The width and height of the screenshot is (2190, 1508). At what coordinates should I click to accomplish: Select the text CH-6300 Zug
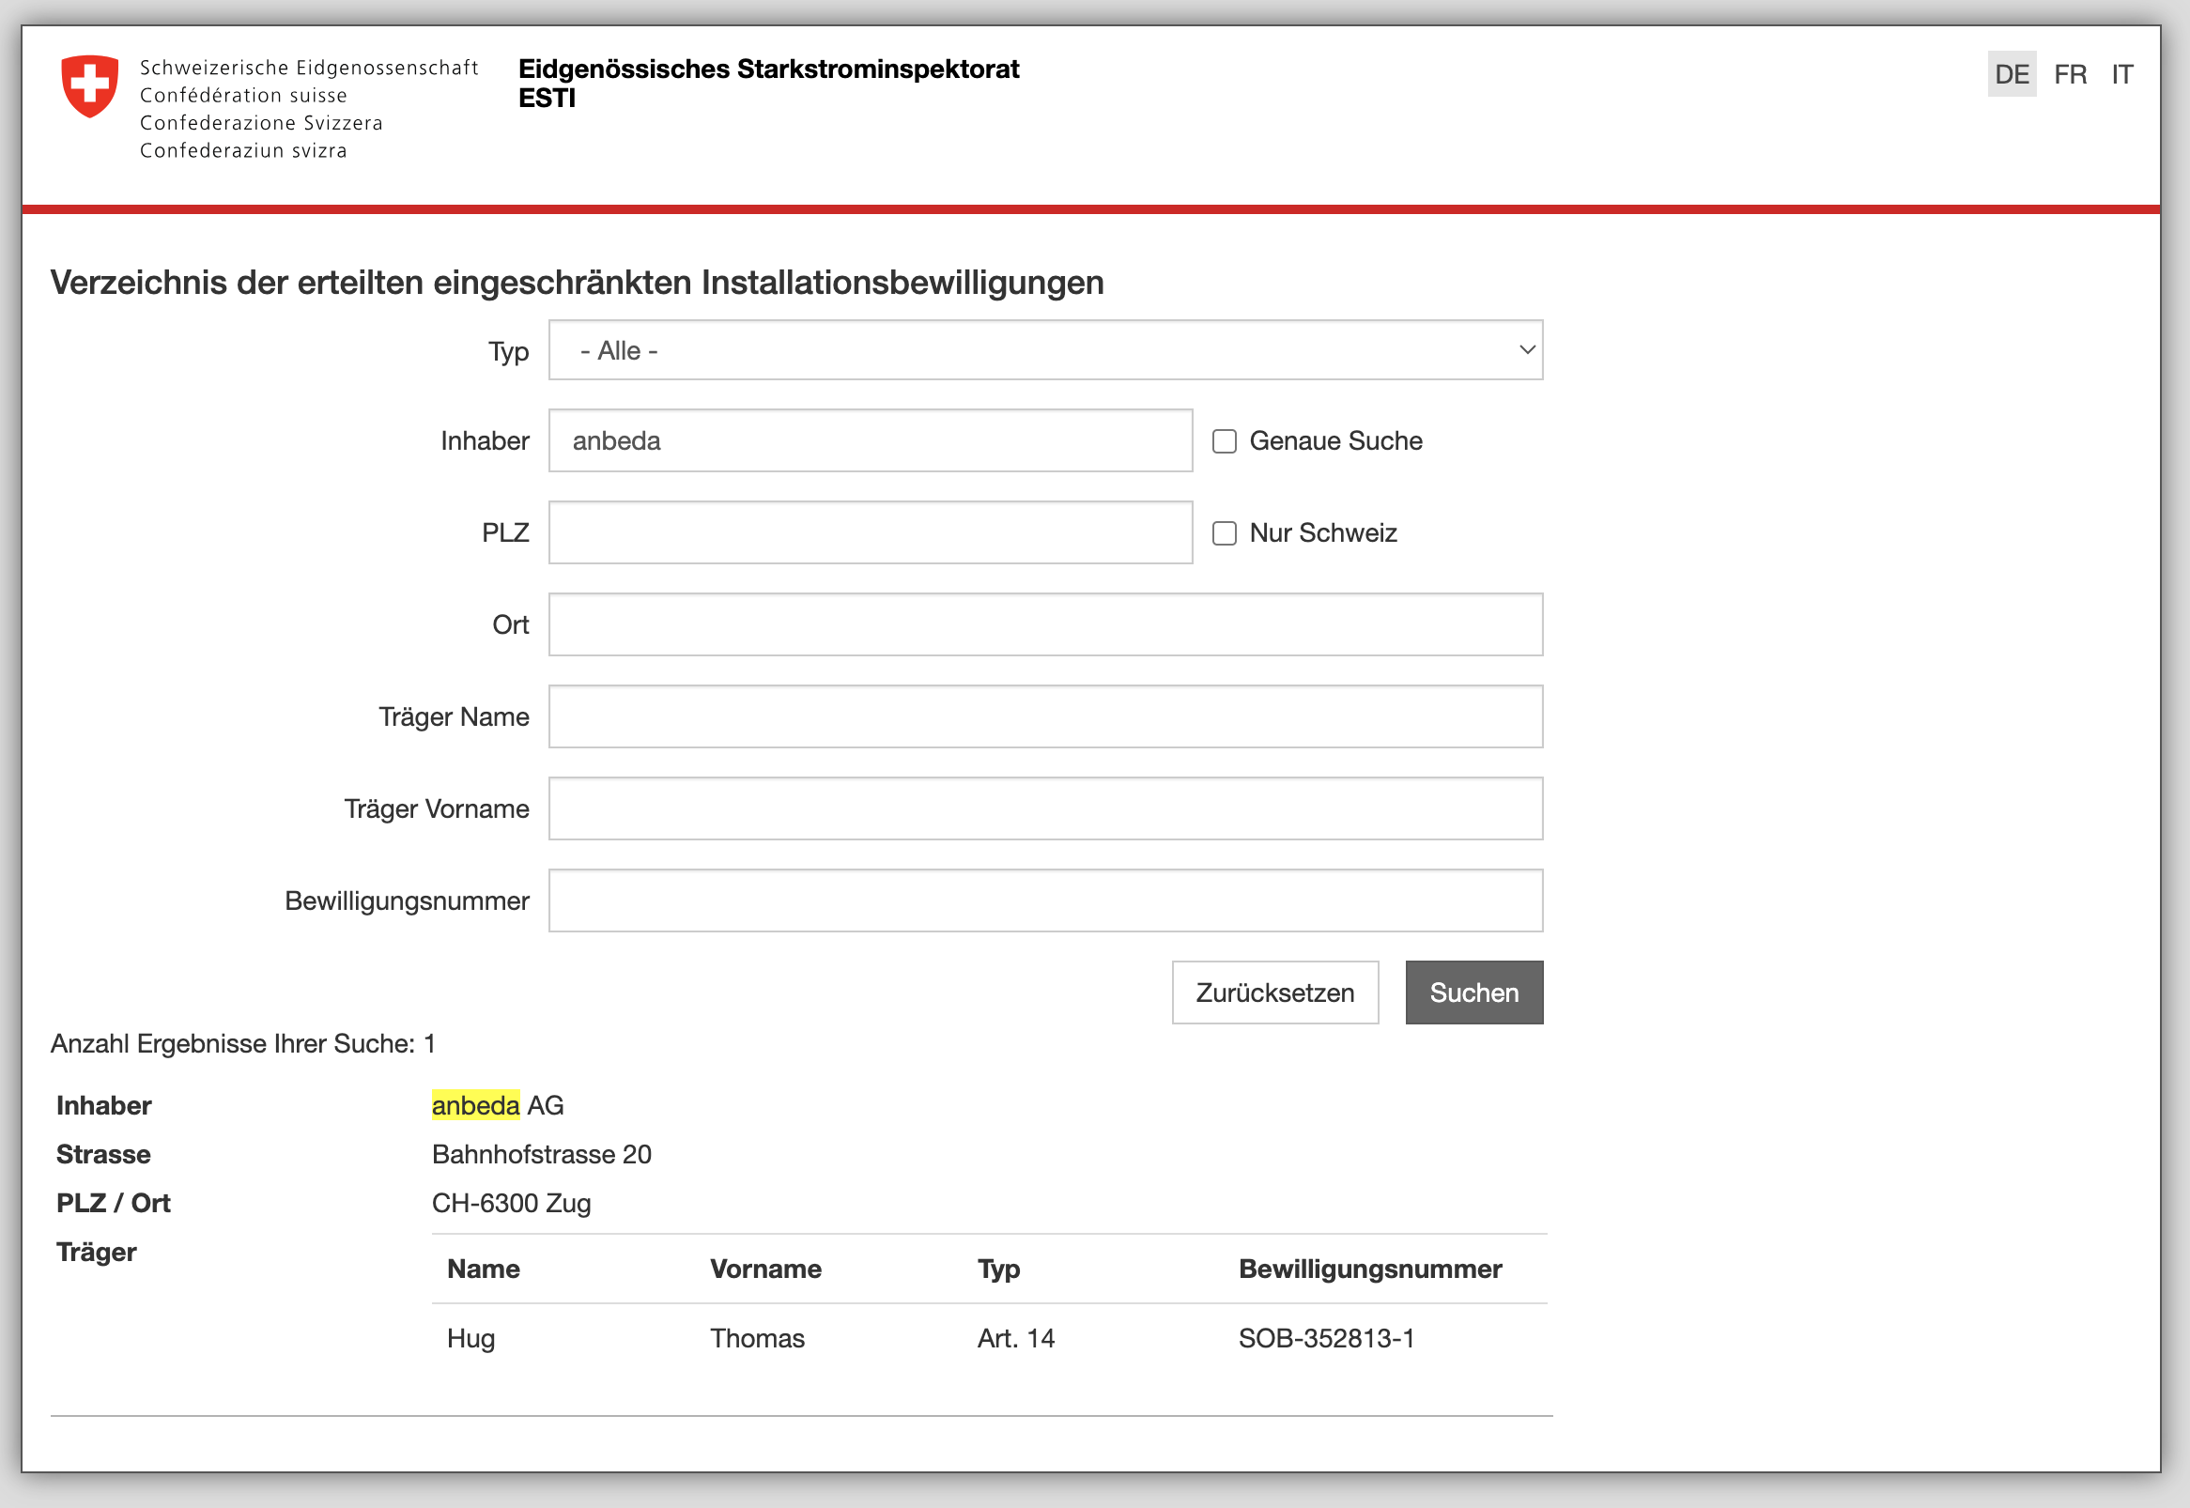click(511, 1204)
